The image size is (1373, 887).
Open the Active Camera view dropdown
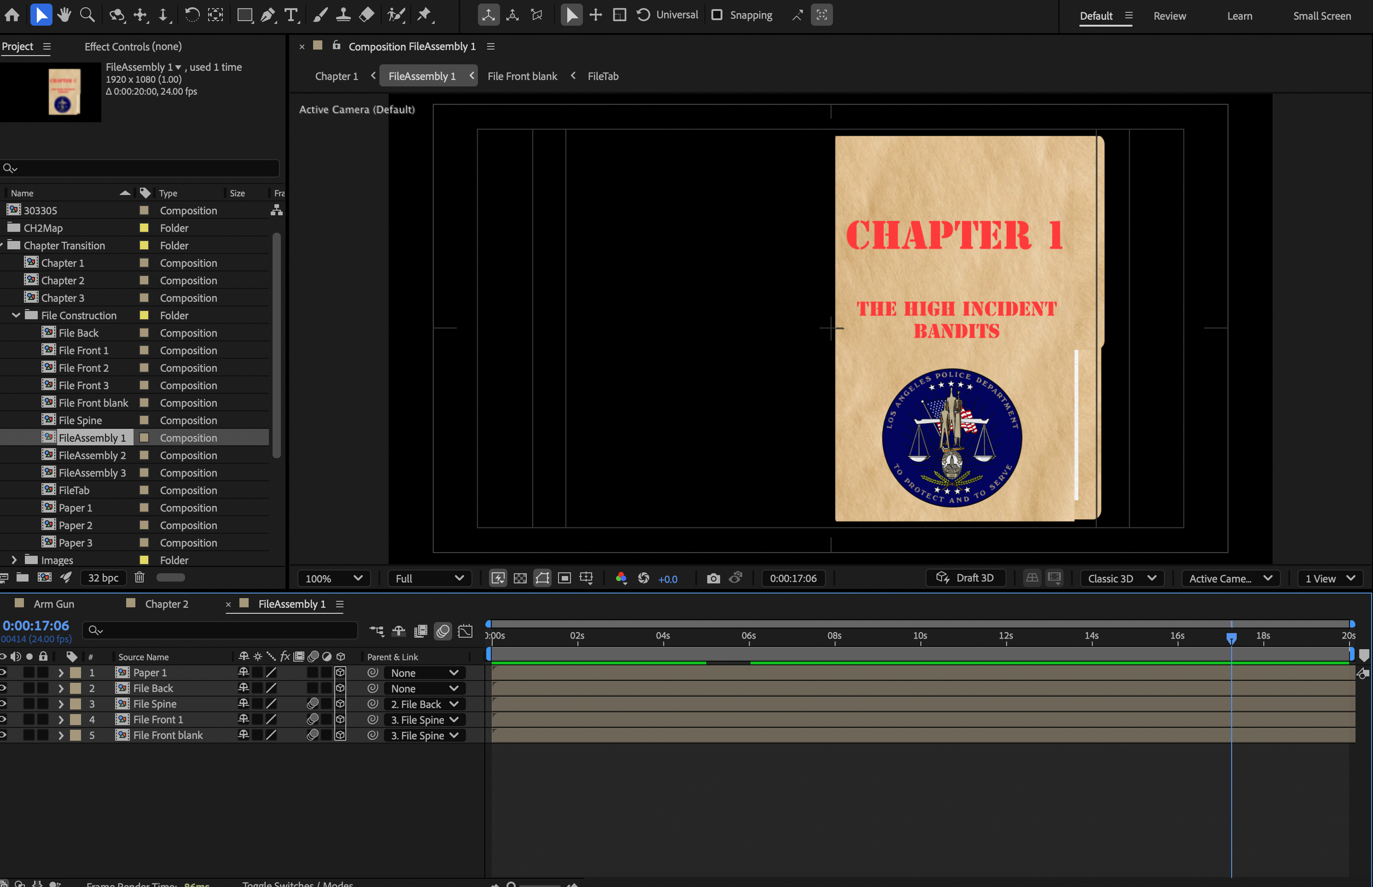[x=1231, y=579]
